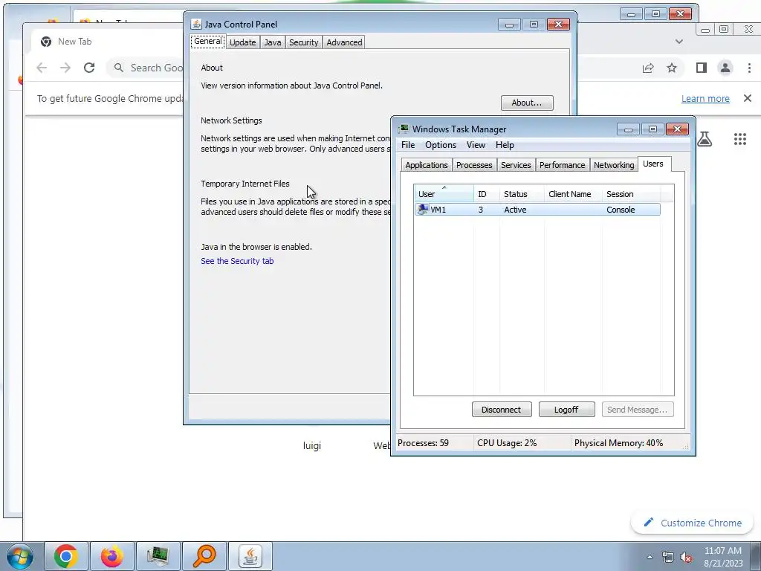
Task: Switch to Networking tab
Action: pos(614,165)
